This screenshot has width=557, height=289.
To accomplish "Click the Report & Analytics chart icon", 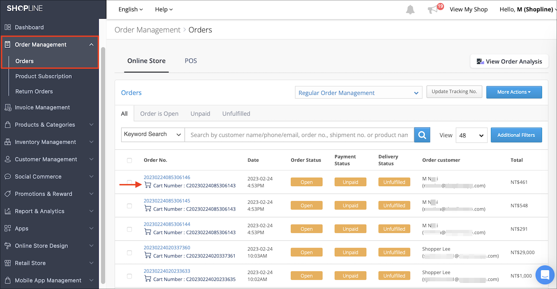I will 8,211.
